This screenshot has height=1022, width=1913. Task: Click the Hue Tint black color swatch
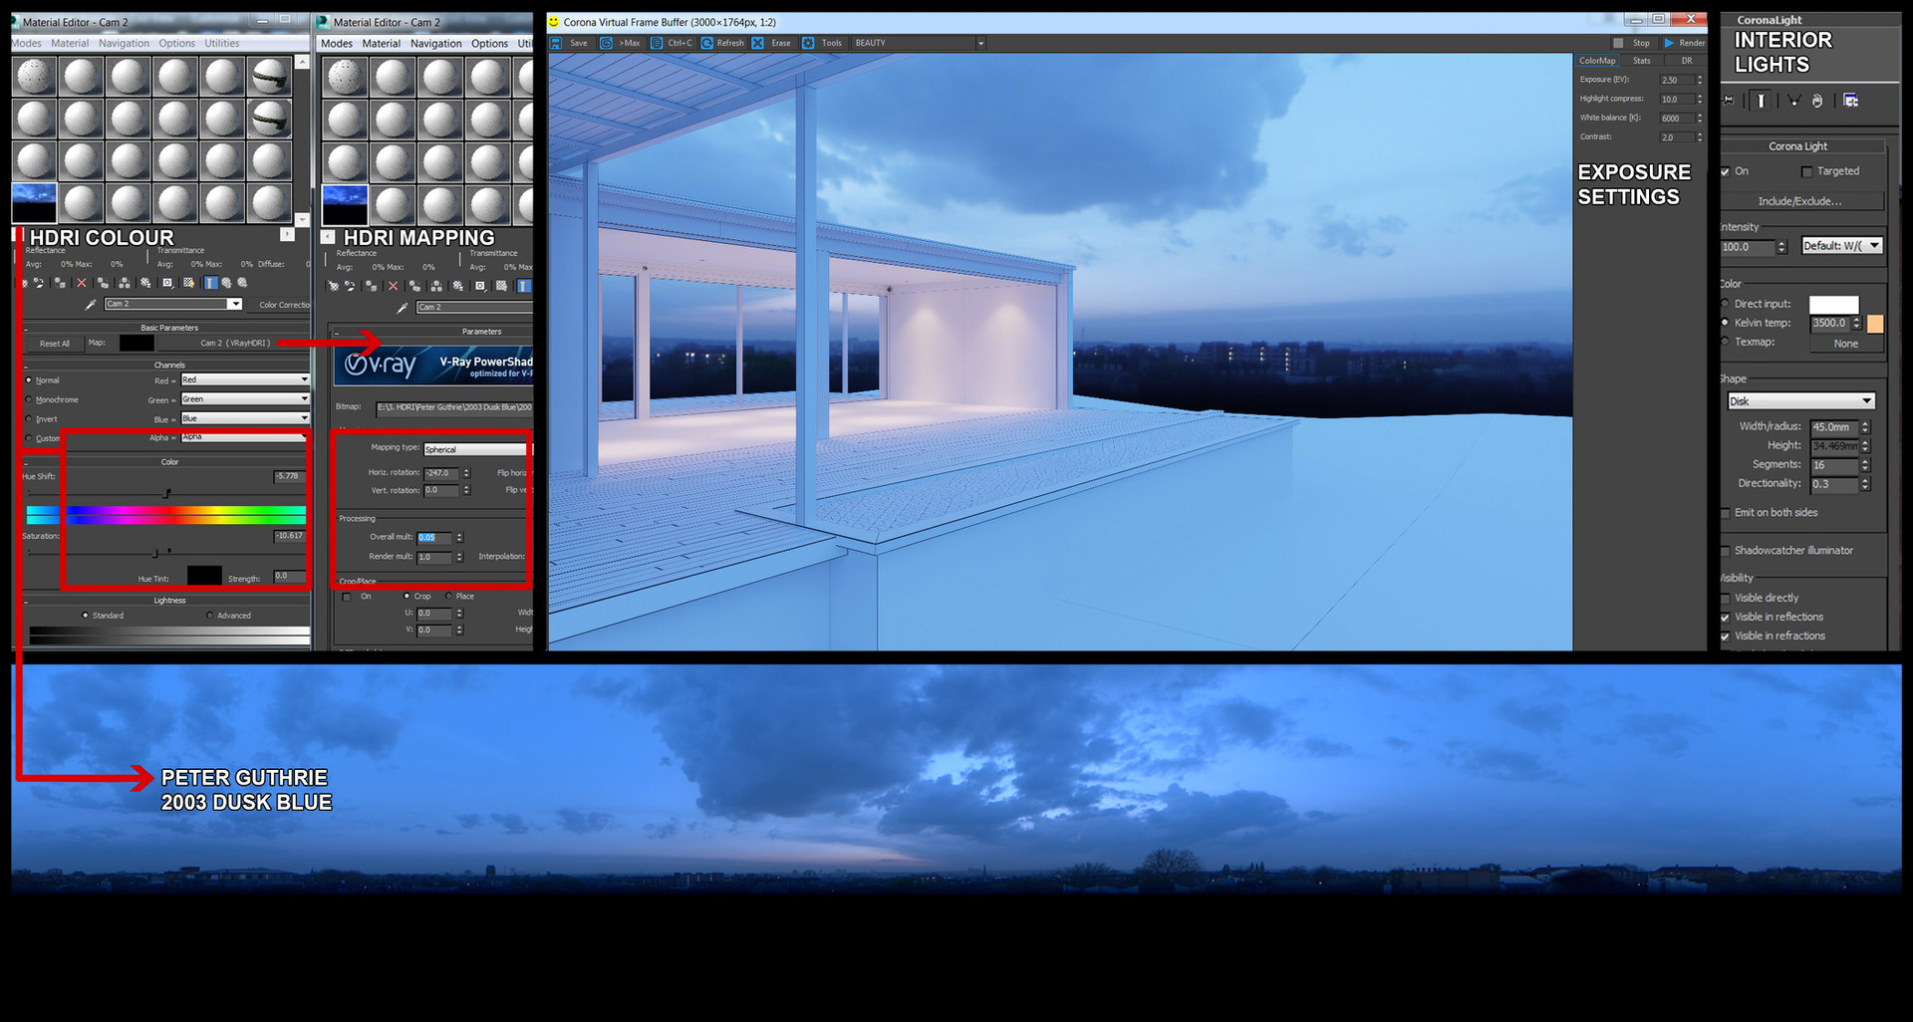pyautogui.click(x=204, y=576)
